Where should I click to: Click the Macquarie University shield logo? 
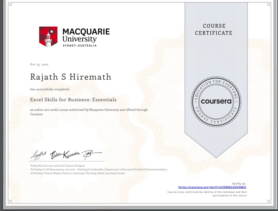pos(48,37)
